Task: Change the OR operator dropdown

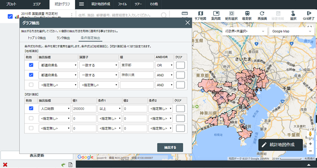Action: [164, 65]
